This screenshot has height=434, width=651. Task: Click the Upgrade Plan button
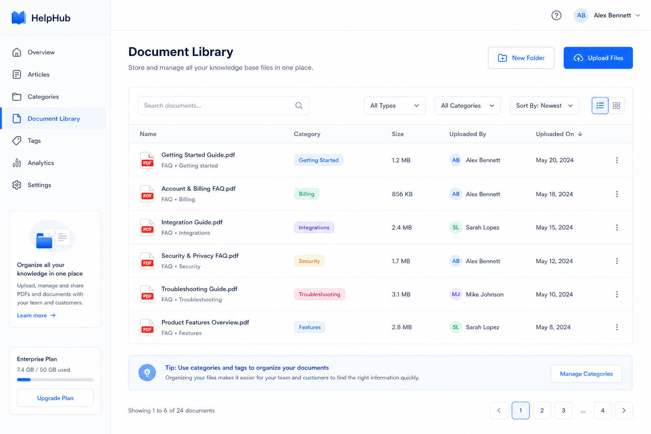click(x=55, y=398)
